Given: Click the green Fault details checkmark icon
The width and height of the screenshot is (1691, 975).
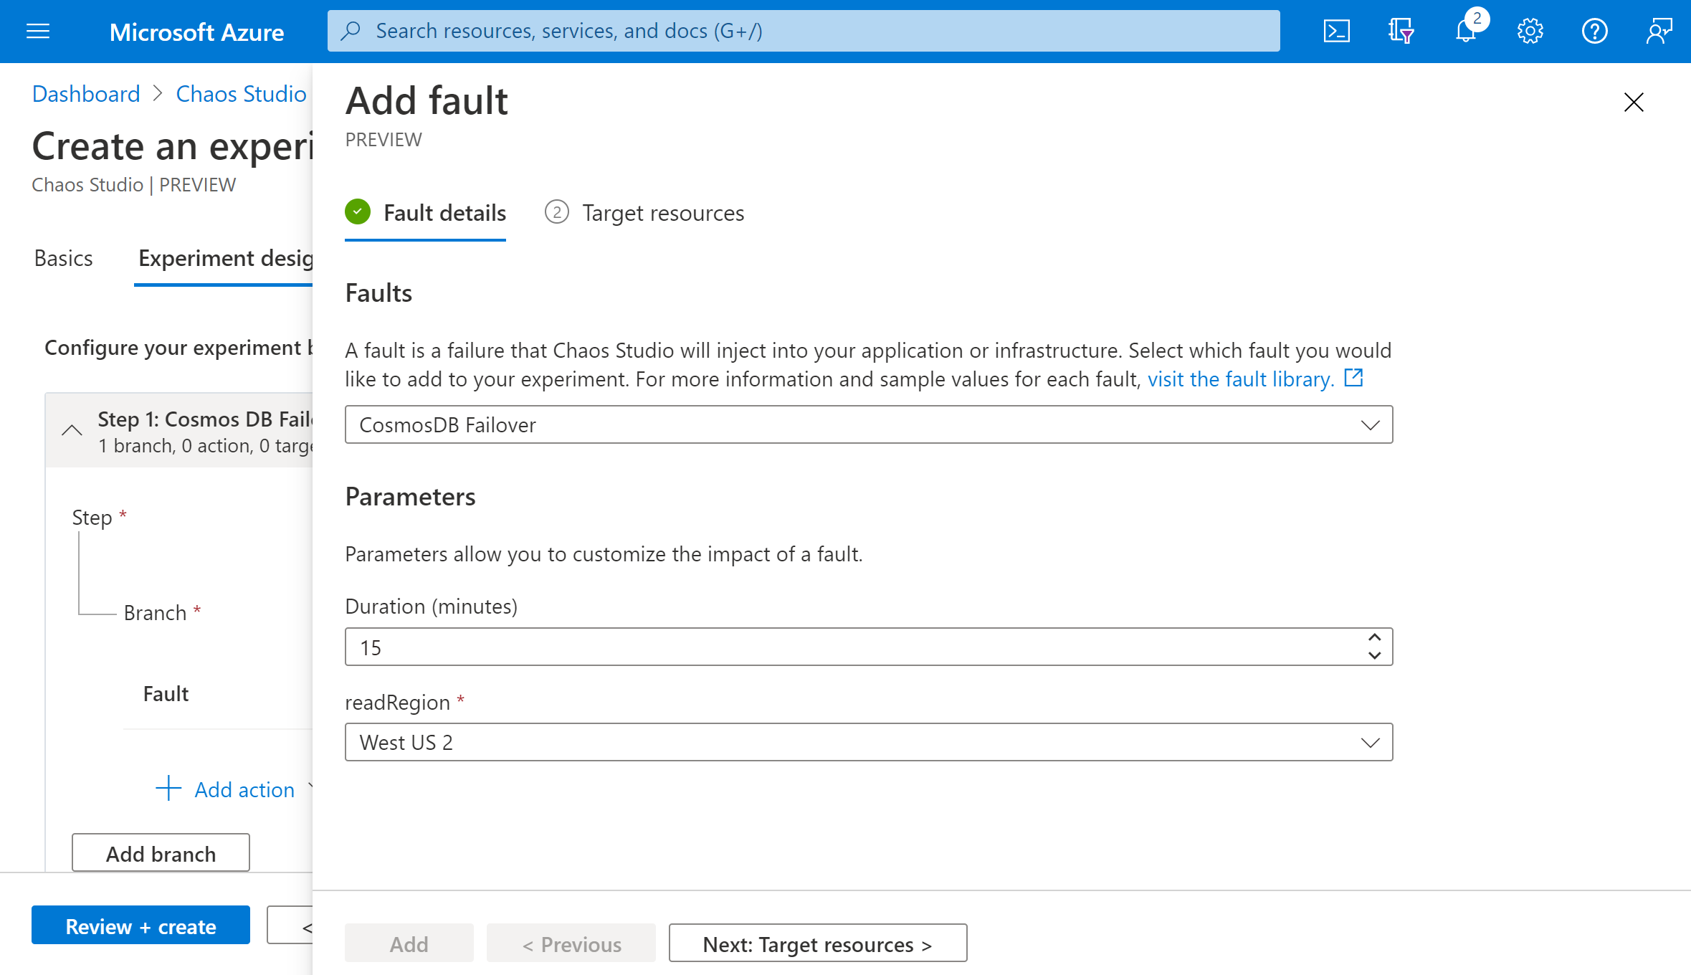Looking at the screenshot, I should [x=358, y=213].
